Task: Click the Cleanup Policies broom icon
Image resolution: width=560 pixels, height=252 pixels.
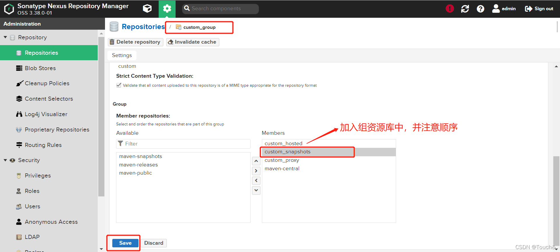Action: tap(19, 84)
